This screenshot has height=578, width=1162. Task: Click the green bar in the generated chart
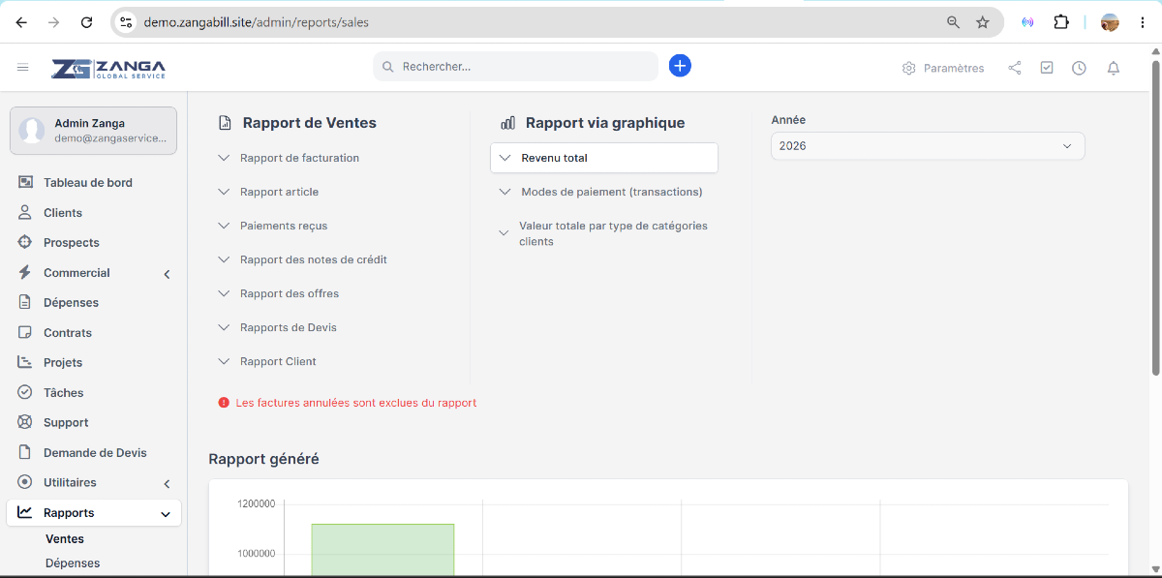pos(382,550)
